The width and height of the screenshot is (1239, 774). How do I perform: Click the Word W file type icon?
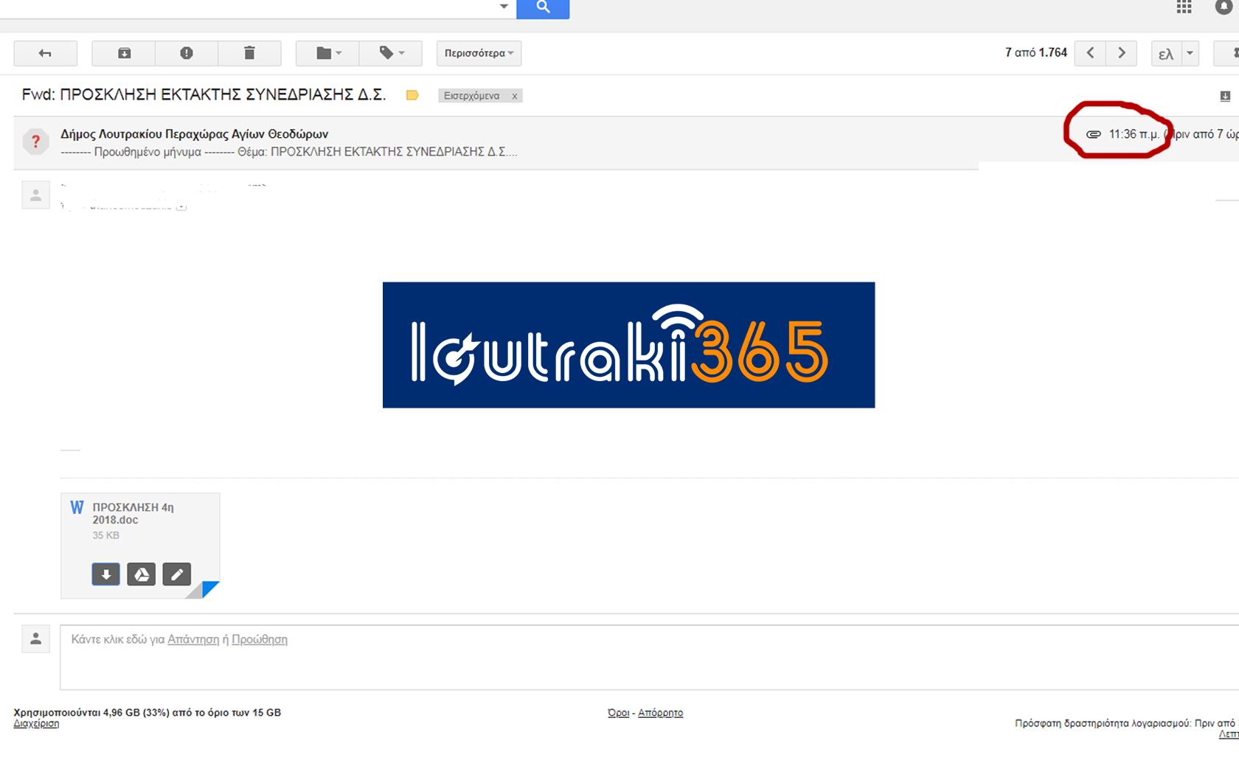[77, 508]
